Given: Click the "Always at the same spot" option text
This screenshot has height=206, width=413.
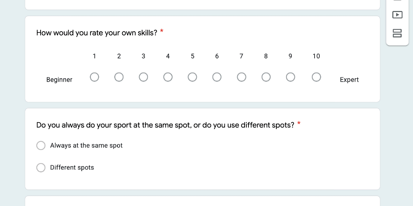Looking at the screenshot, I should pos(86,146).
